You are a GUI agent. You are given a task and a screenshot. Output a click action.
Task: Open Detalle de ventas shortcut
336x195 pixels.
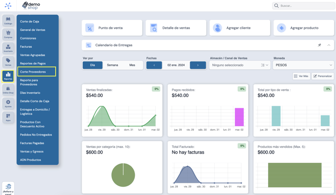(x=176, y=28)
